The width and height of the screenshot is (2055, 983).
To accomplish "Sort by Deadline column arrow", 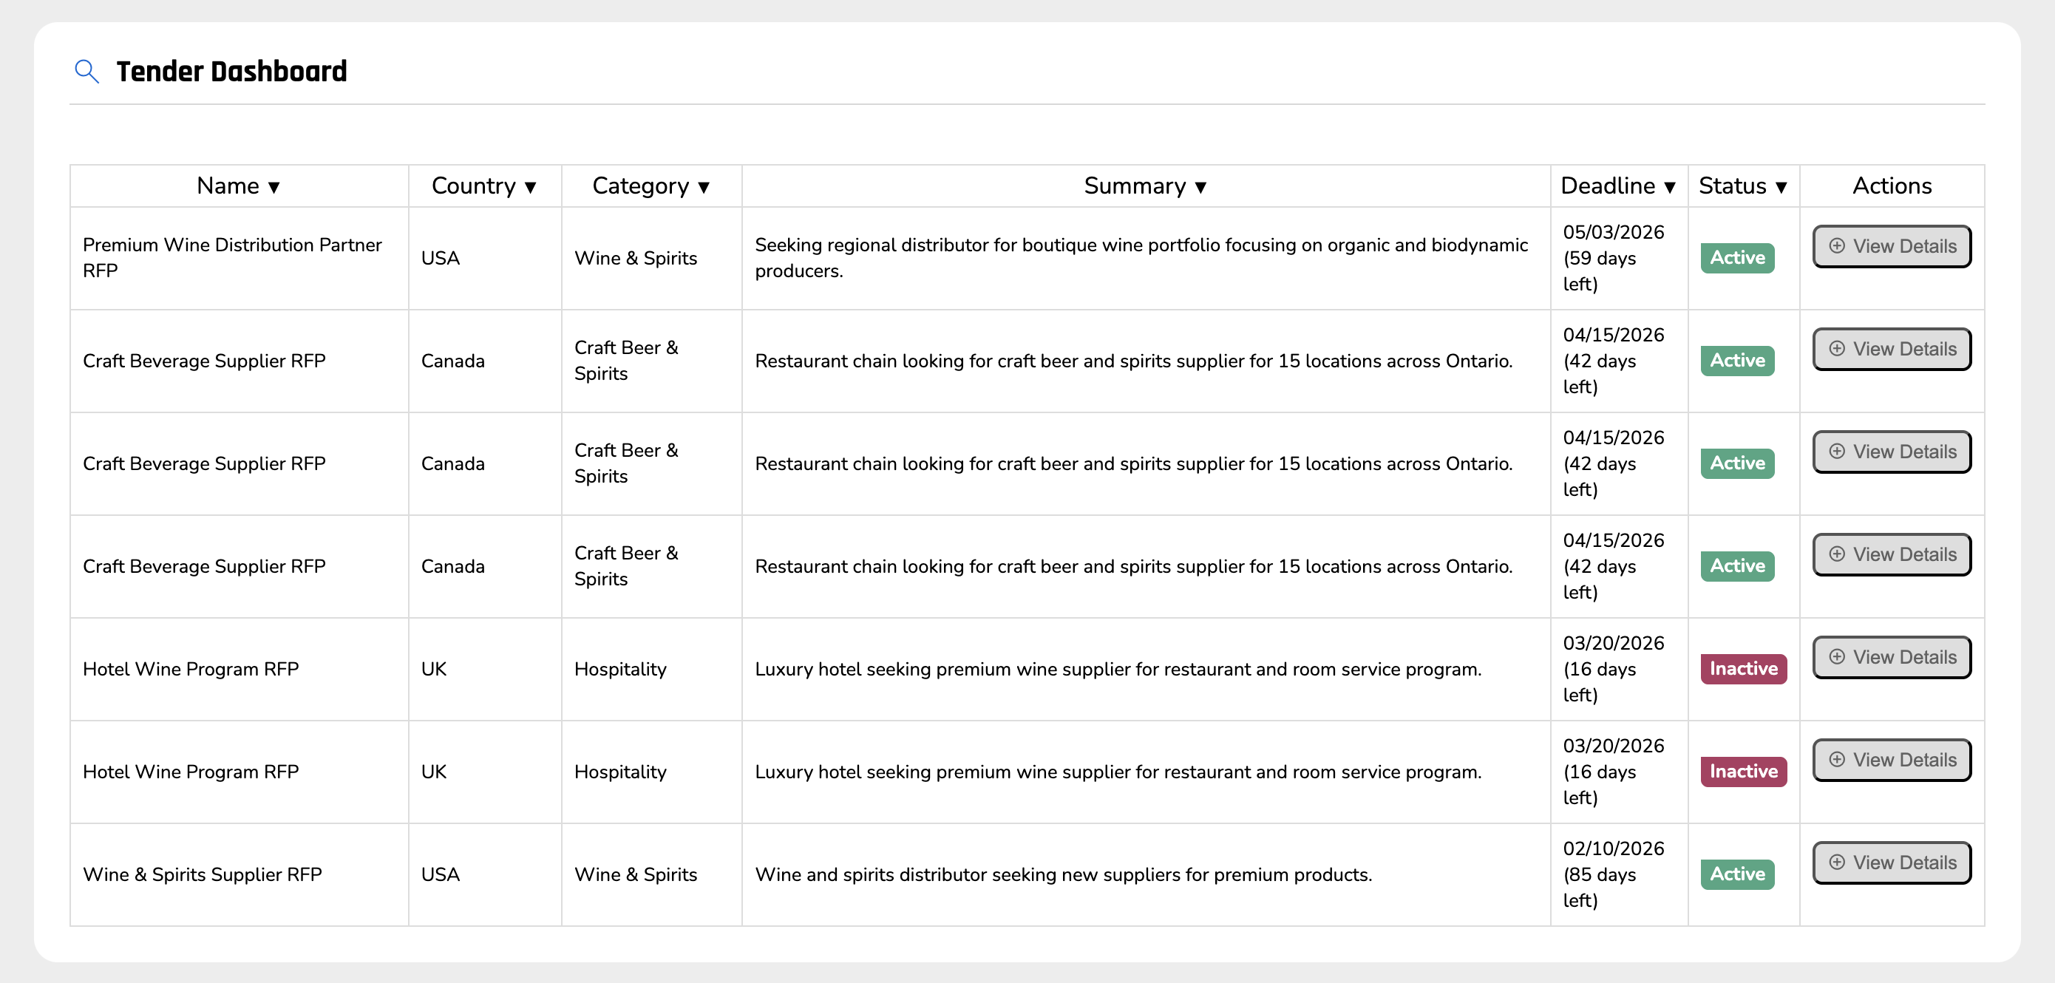I will [x=1670, y=187].
